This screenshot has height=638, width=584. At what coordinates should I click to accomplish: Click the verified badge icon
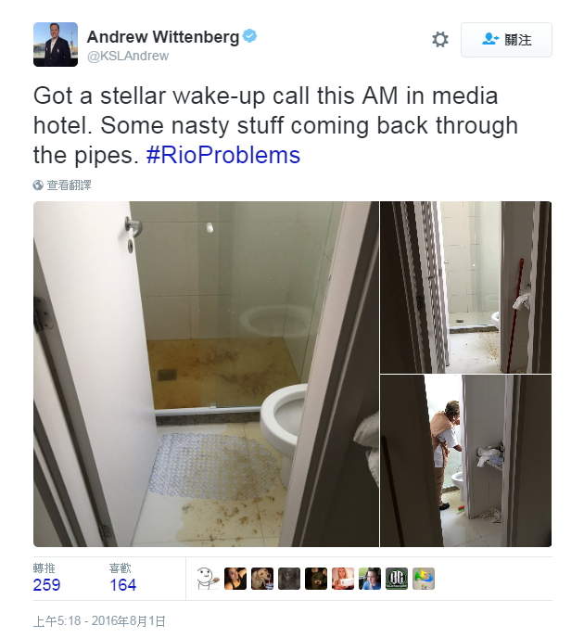[249, 36]
